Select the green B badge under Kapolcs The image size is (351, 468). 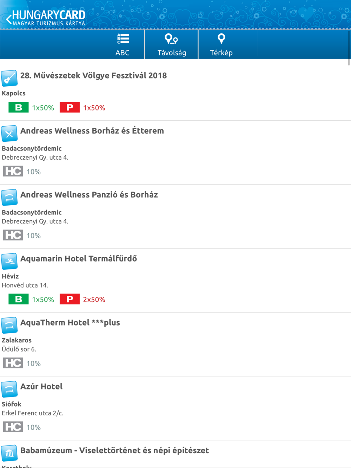coord(19,107)
